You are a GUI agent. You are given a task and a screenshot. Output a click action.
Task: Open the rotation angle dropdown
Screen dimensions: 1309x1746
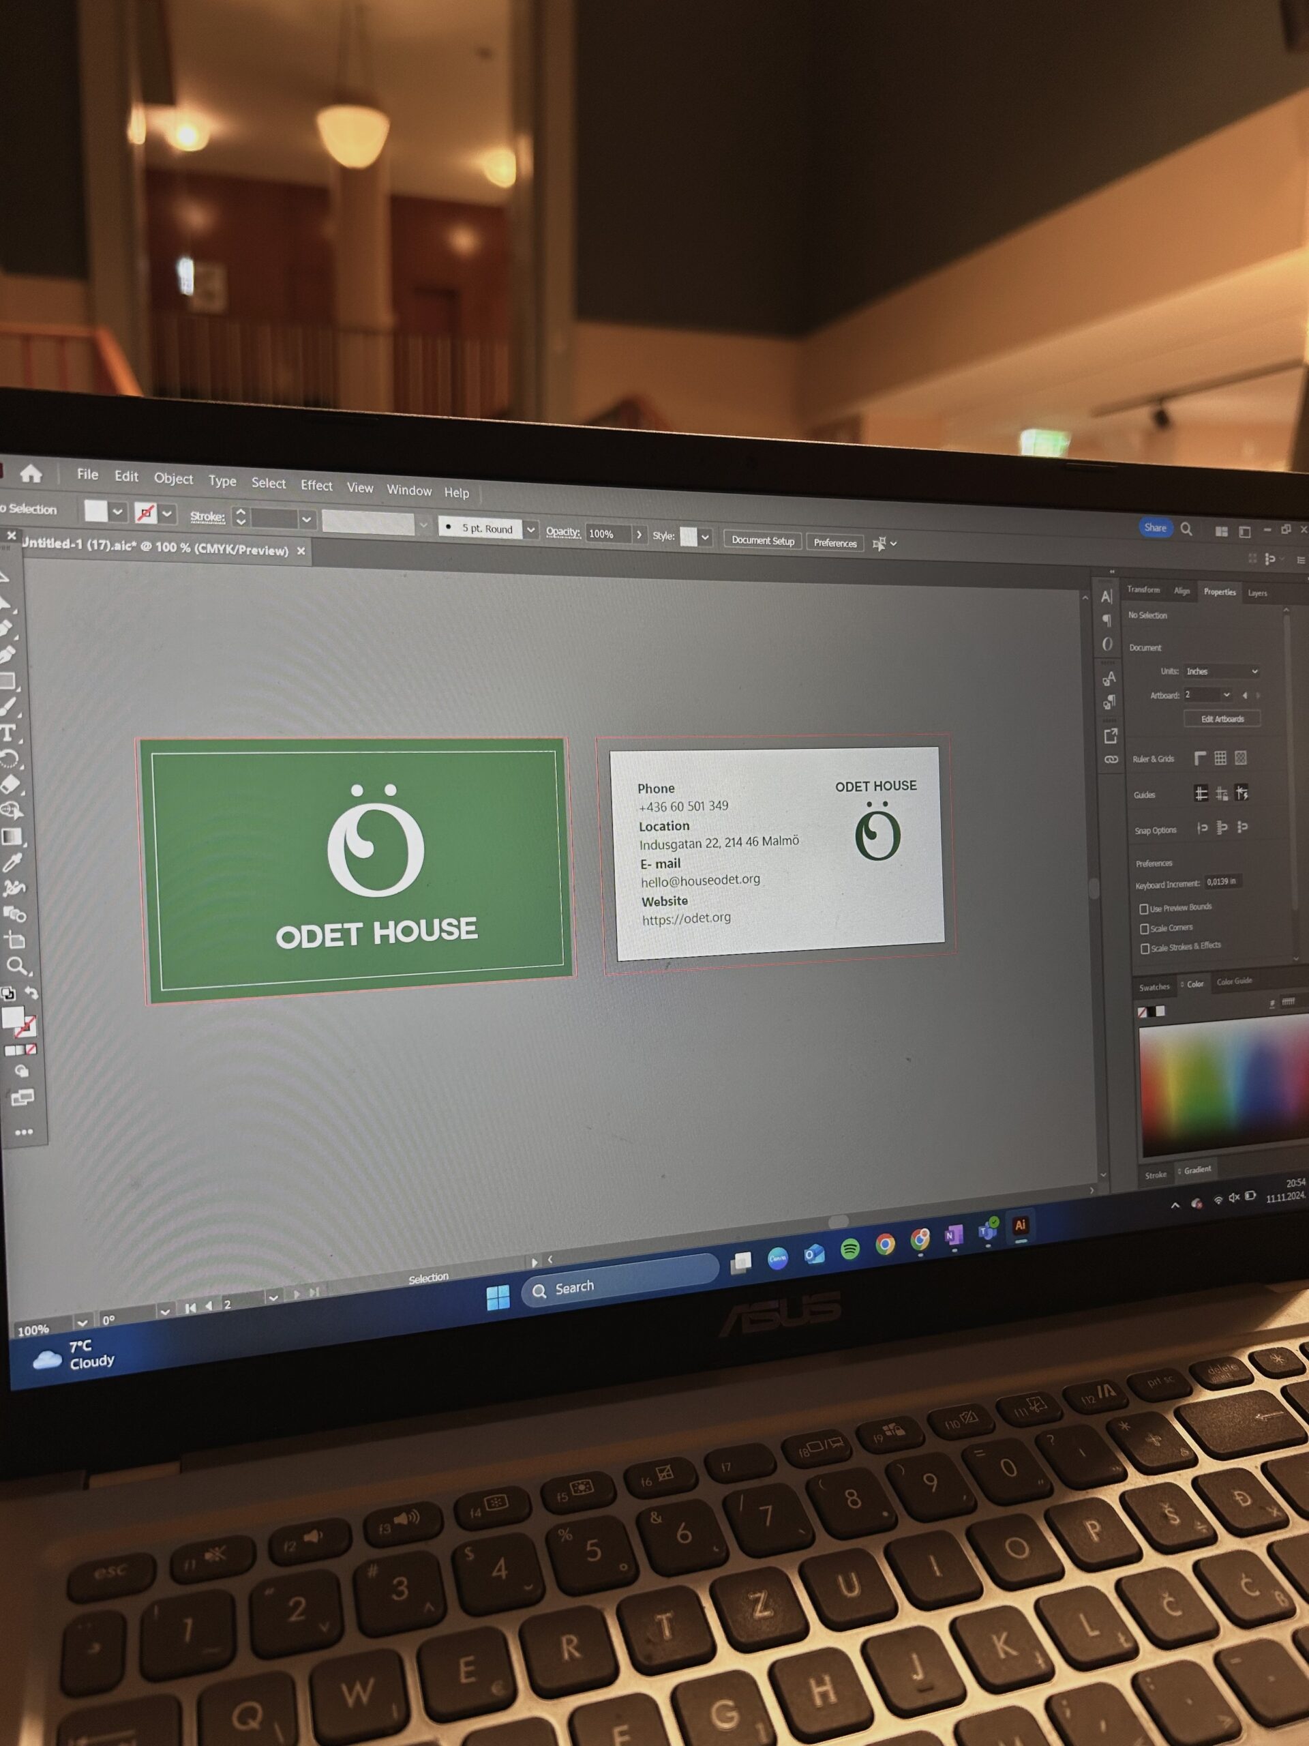pyautogui.click(x=164, y=1312)
